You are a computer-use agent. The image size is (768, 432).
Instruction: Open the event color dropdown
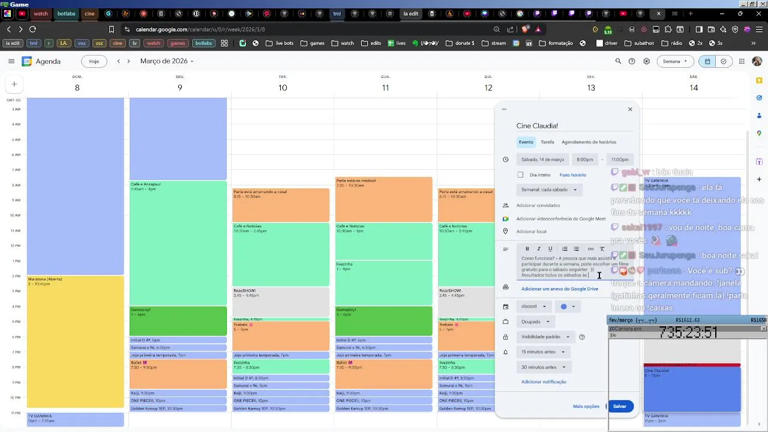(x=568, y=307)
